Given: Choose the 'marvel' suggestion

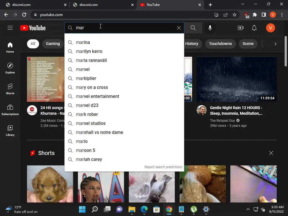Looking at the screenshot, I should [124, 69].
